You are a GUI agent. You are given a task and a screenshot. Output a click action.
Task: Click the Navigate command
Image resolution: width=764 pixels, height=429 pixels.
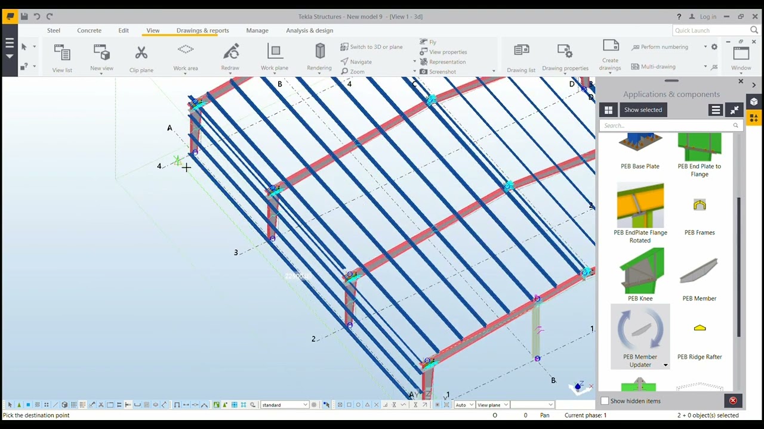point(356,62)
